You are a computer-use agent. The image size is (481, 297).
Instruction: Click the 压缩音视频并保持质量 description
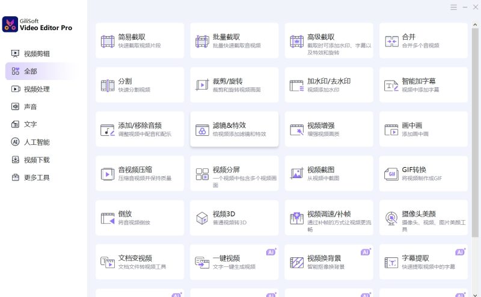tap(145, 178)
